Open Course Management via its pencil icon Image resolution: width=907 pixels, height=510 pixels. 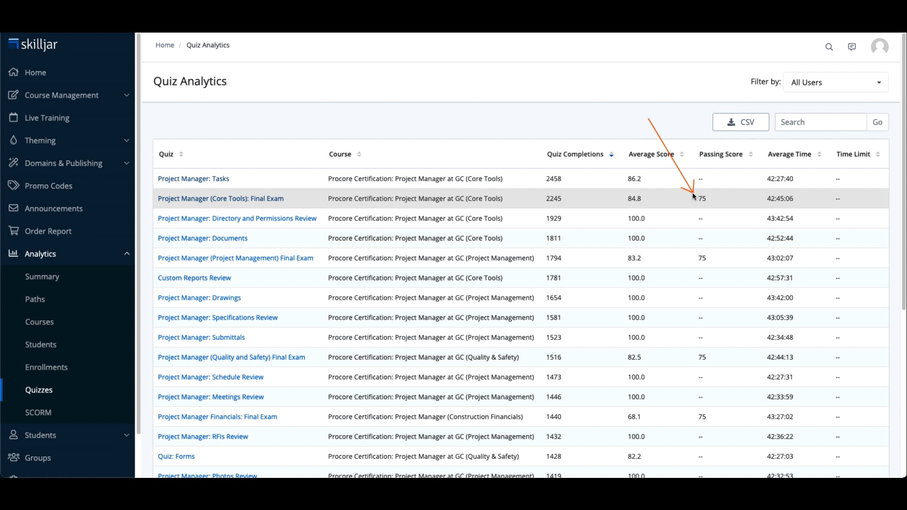[14, 95]
